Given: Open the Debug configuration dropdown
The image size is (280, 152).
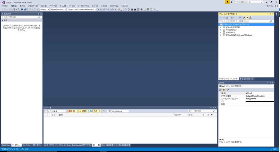Looking at the screenshot, I should tap(45, 10).
